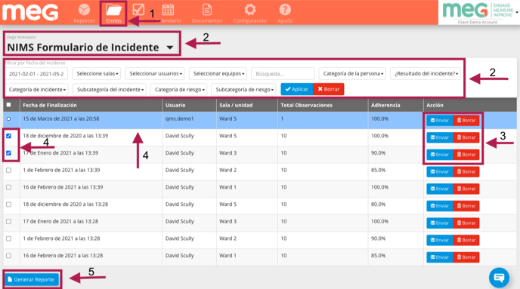Click Enviar on 17 de Enero 13:28 row
Image resolution: width=520 pixels, height=289 pixels.
click(440, 223)
